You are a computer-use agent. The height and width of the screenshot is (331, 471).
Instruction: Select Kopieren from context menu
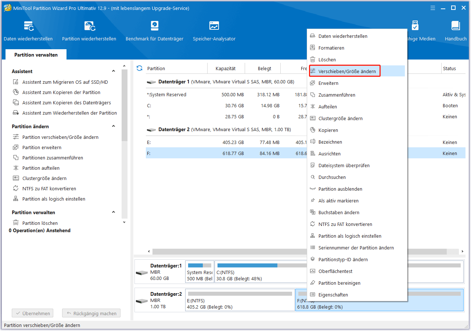(357, 130)
